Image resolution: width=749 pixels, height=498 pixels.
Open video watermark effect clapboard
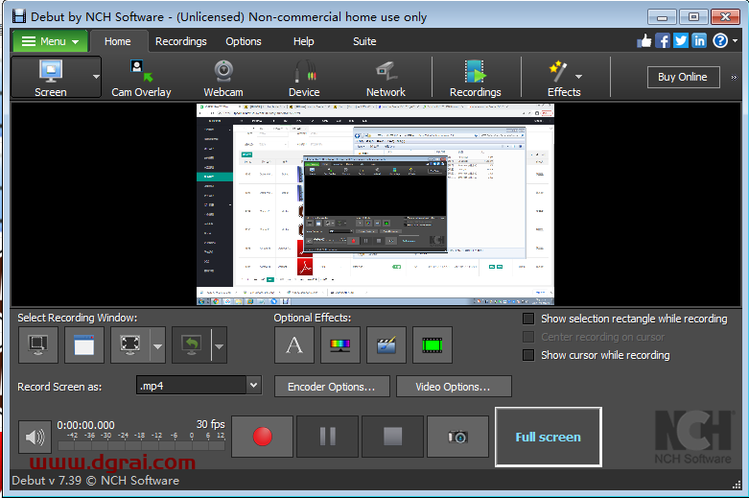[x=386, y=345]
